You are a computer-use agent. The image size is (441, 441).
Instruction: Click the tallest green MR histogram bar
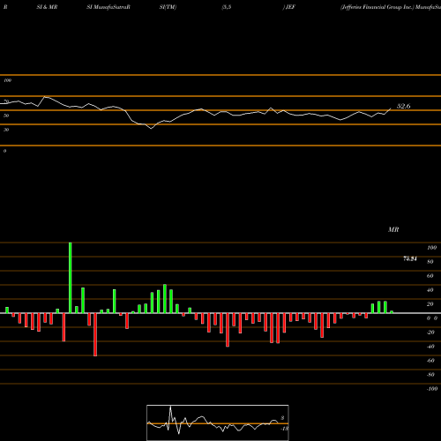(71, 278)
